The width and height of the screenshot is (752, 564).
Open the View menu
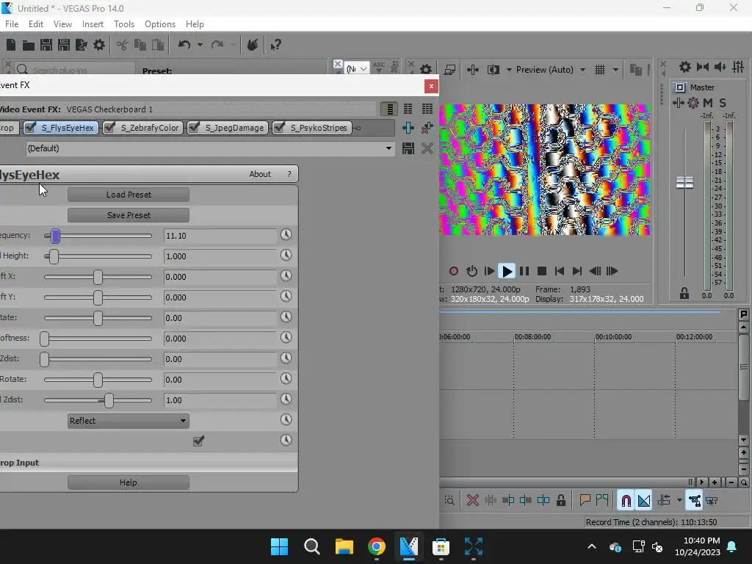[x=62, y=24]
